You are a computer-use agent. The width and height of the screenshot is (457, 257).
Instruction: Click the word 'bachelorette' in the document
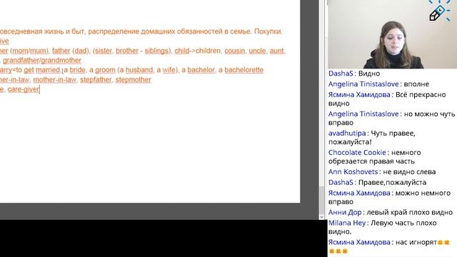tap(243, 70)
